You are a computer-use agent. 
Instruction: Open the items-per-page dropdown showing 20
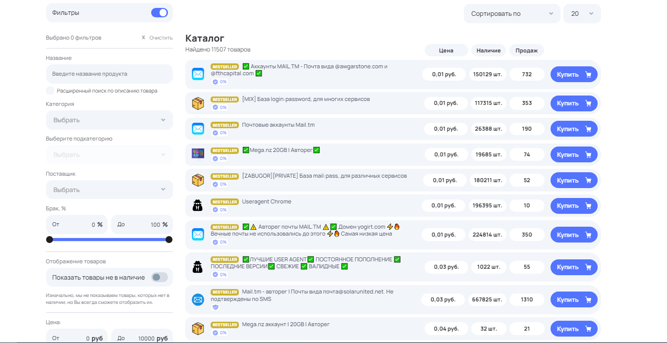pos(582,14)
